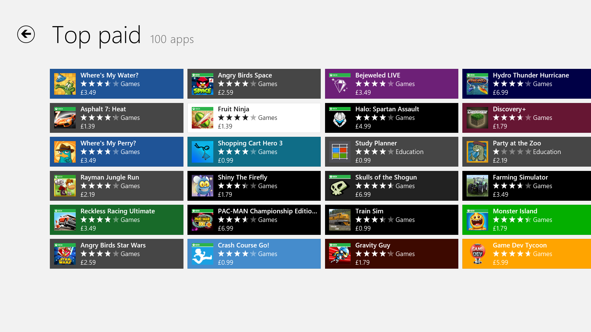Open the Shopping Cart Hero 3 icon
591x332 pixels.
coord(203,152)
